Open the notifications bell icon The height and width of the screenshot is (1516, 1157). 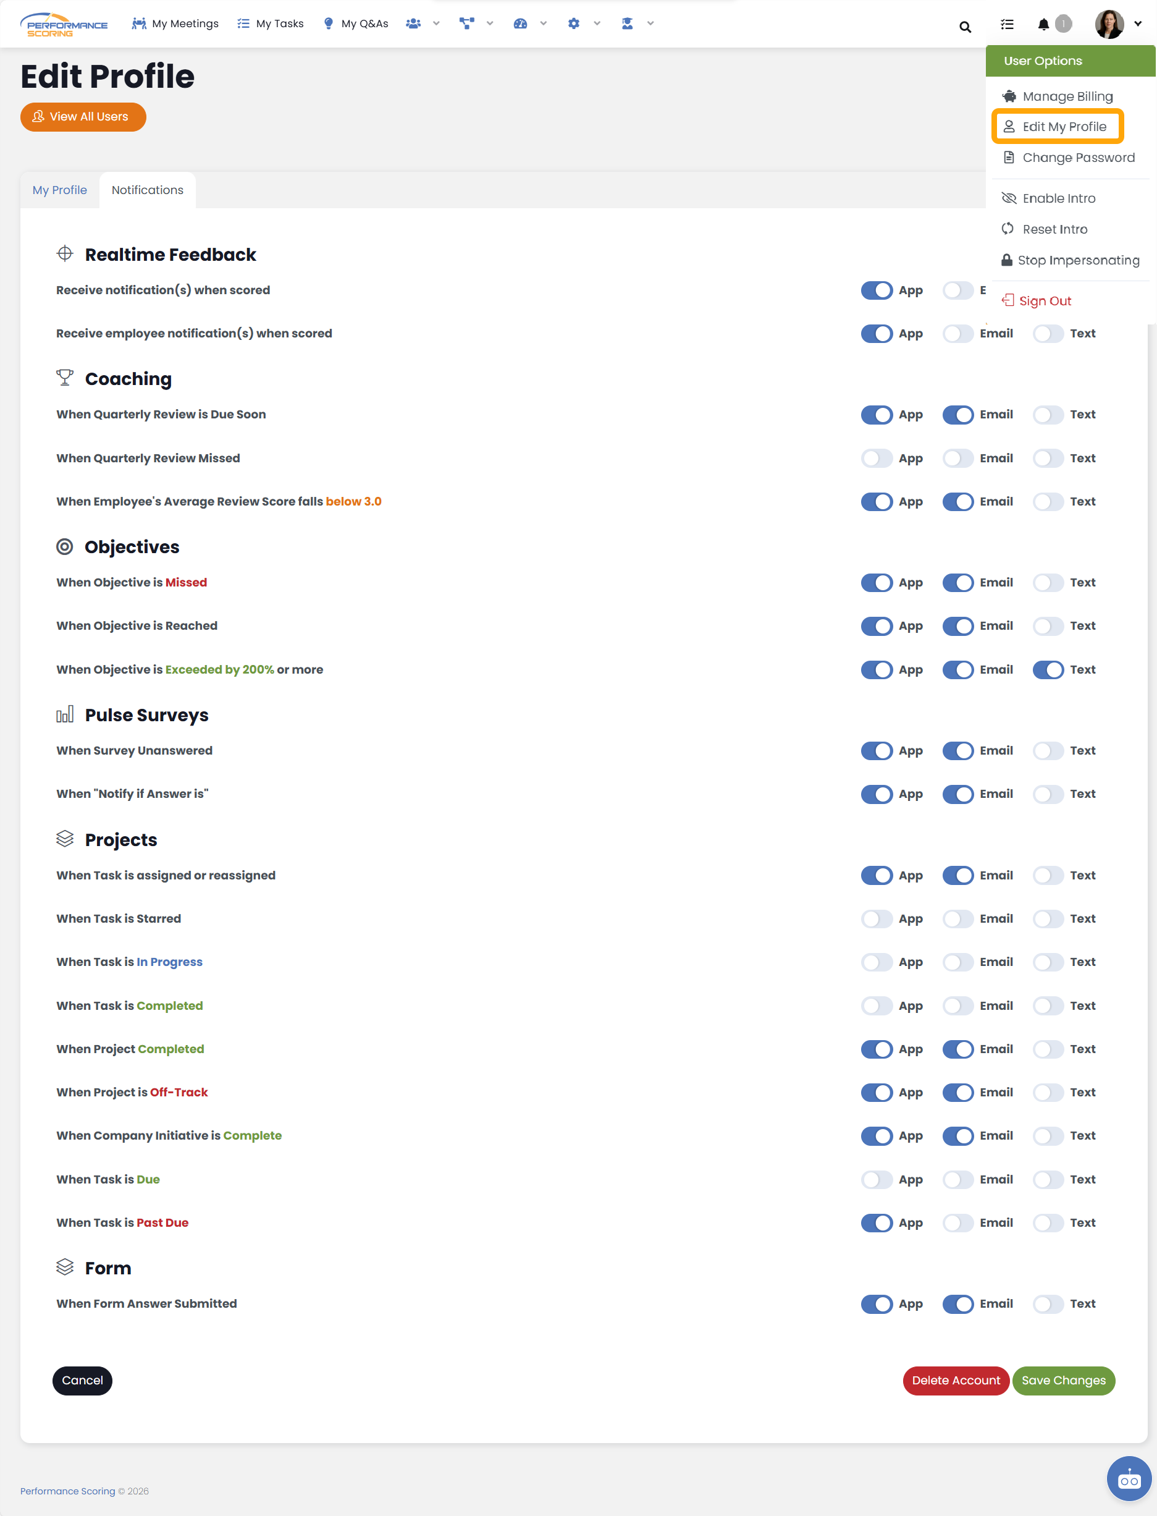point(1043,25)
